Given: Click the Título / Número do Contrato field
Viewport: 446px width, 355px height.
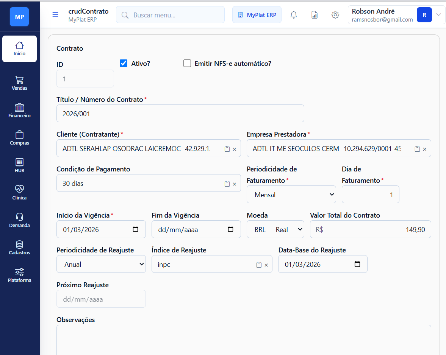Looking at the screenshot, I should [x=180, y=114].
